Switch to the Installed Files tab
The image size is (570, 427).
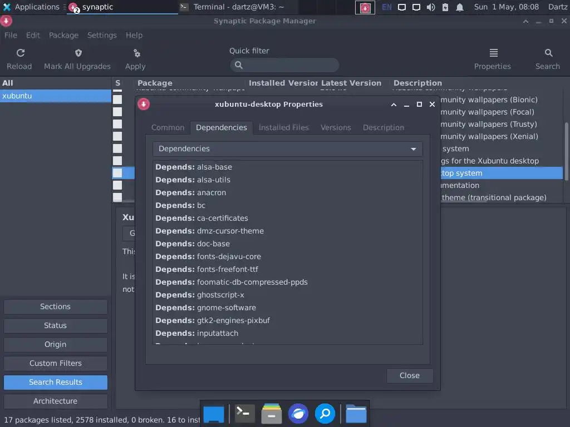tap(283, 127)
